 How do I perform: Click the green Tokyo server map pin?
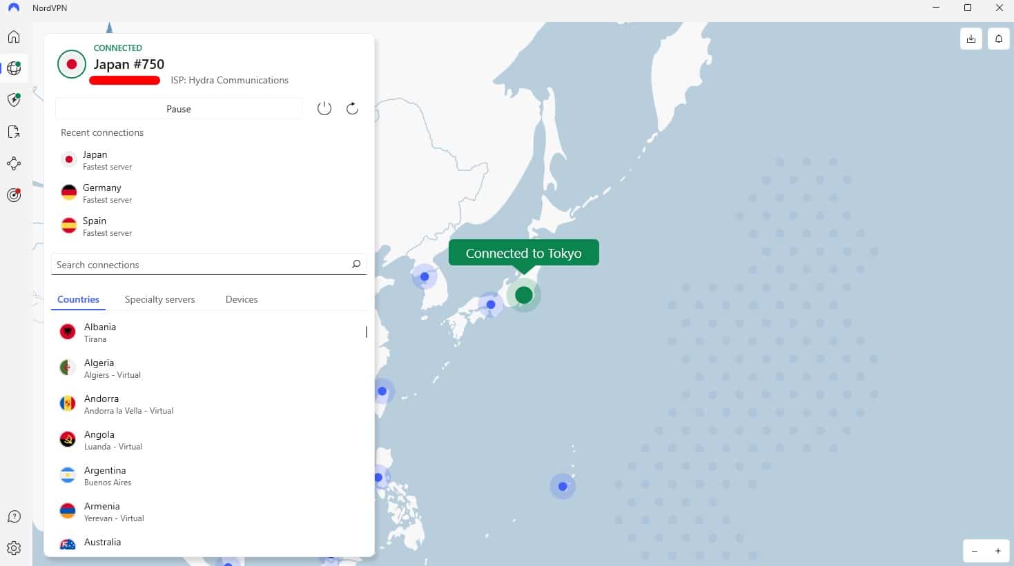(x=524, y=295)
